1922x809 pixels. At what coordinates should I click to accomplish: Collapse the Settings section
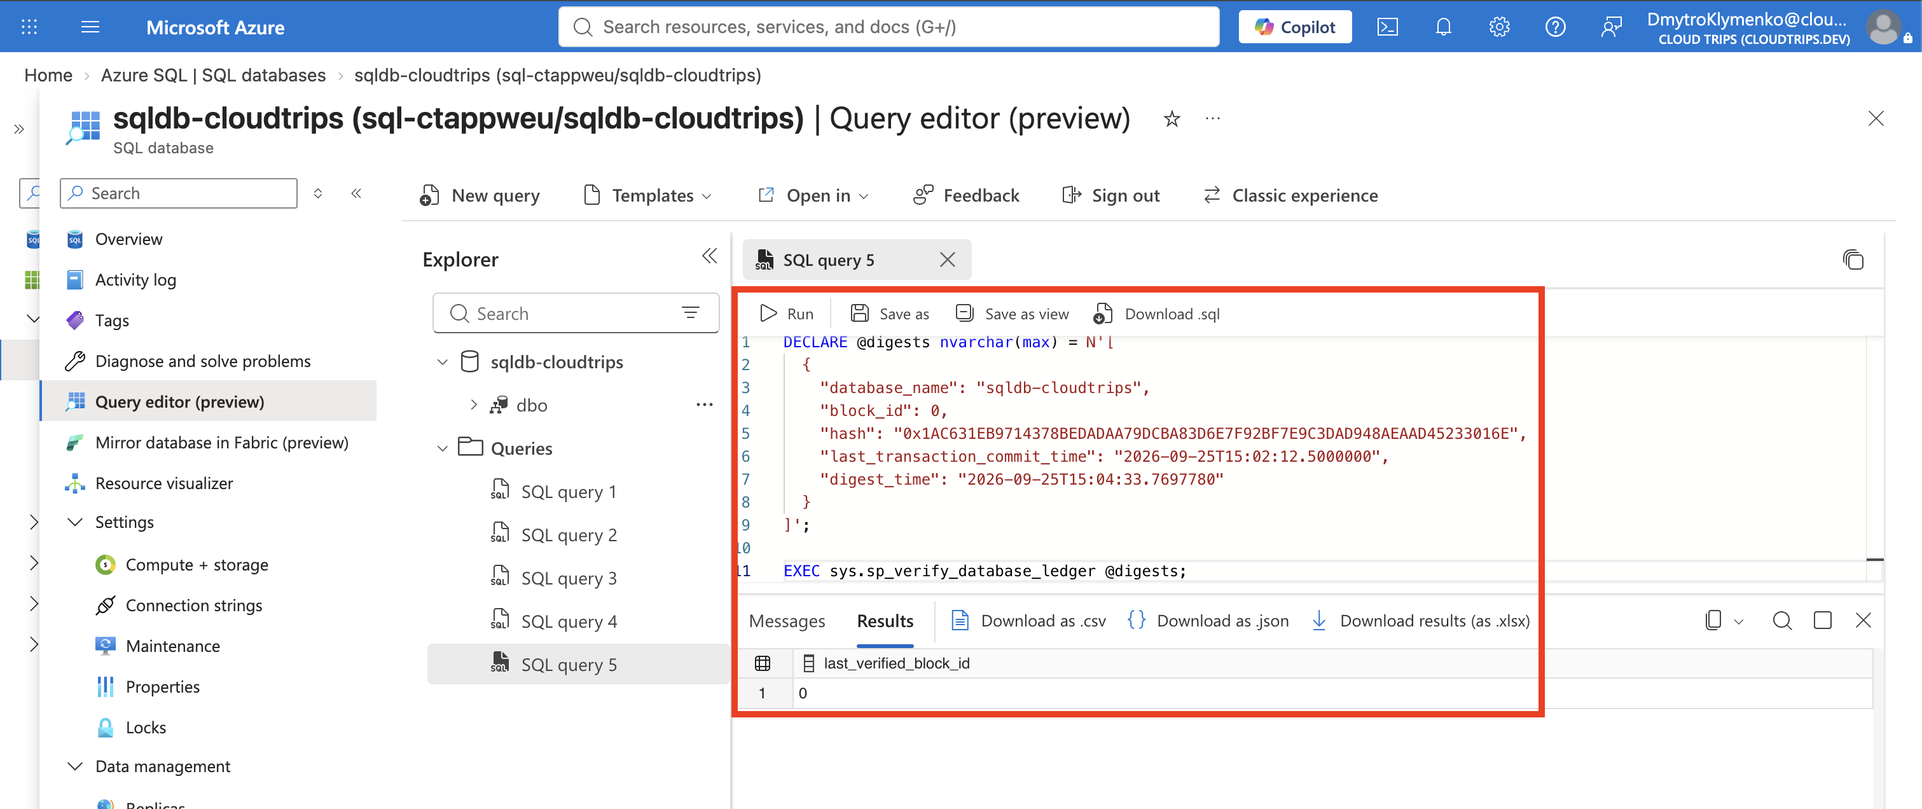click(74, 522)
